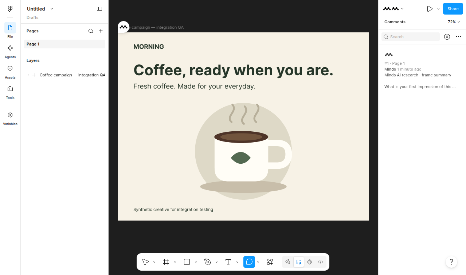Select the Text tool
This screenshot has height=275, width=466.
pos(228,262)
